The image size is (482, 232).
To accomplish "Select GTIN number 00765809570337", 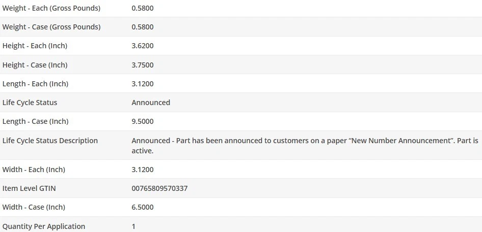I will pos(159,188).
